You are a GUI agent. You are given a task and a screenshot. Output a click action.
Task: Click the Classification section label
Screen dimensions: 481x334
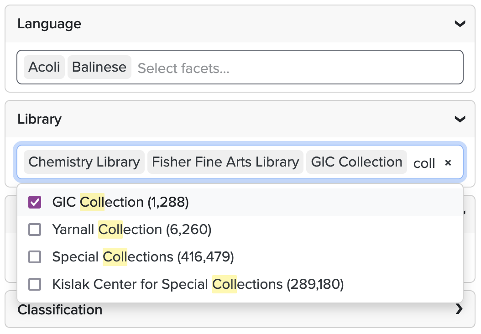(59, 309)
